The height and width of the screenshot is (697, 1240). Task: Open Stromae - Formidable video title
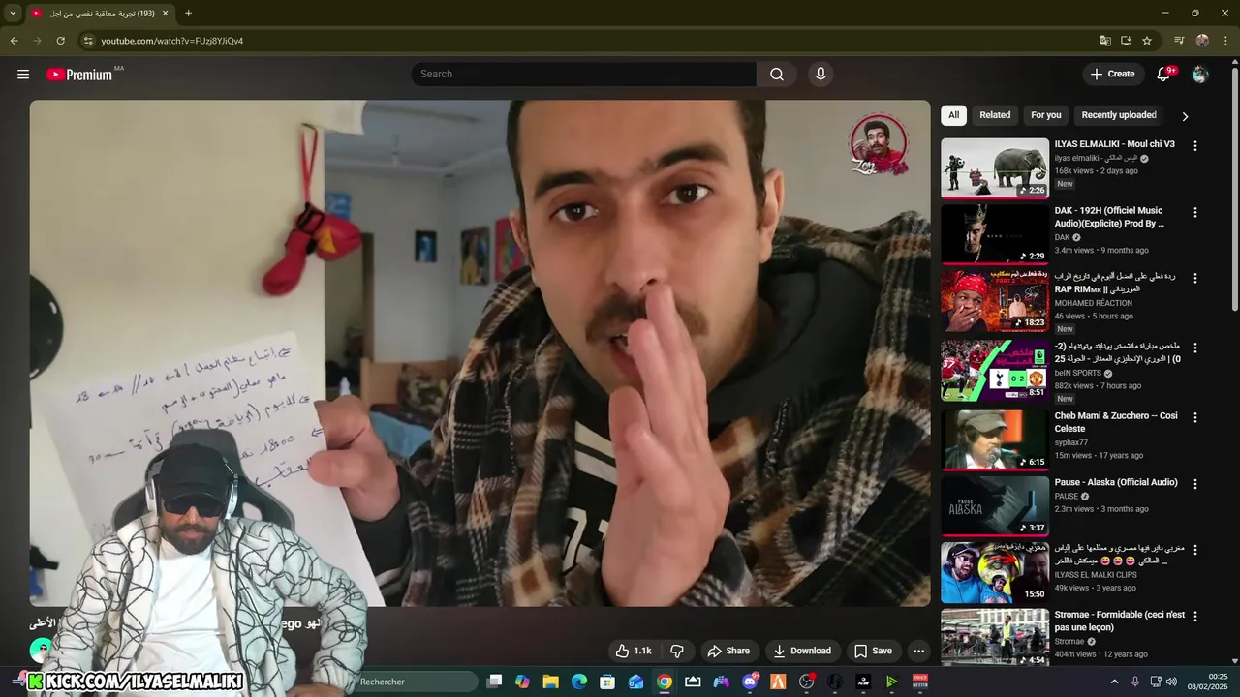[1120, 621]
